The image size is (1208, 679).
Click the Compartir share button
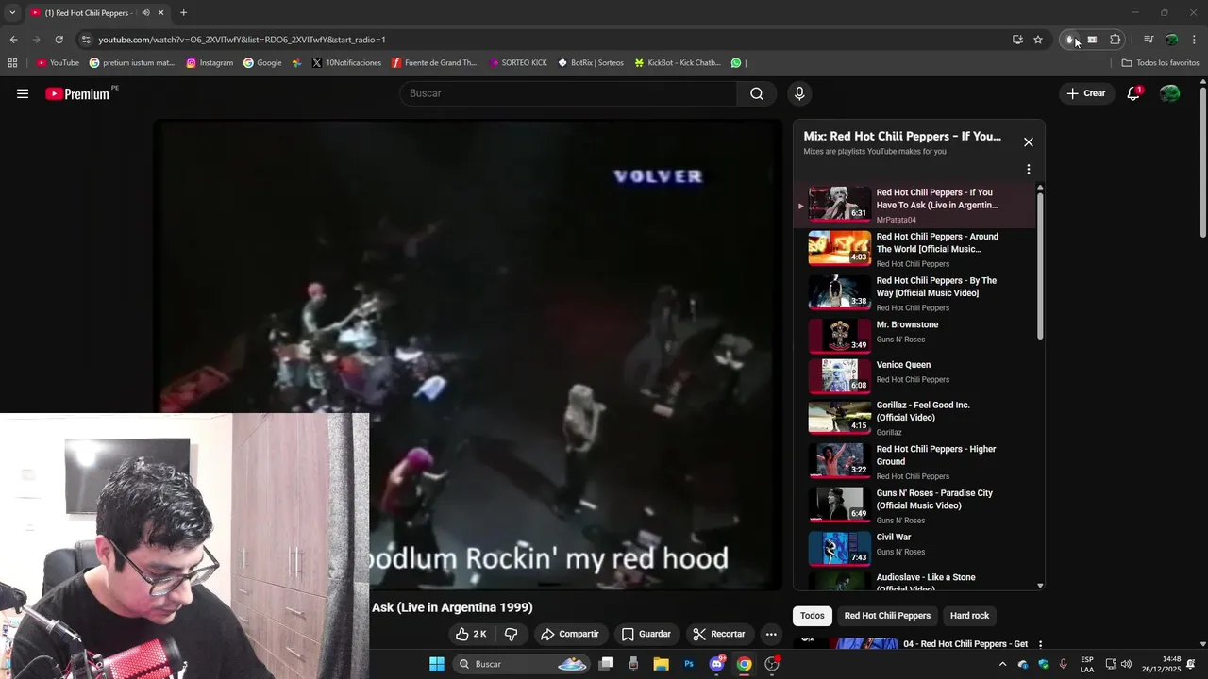pyautogui.click(x=569, y=634)
